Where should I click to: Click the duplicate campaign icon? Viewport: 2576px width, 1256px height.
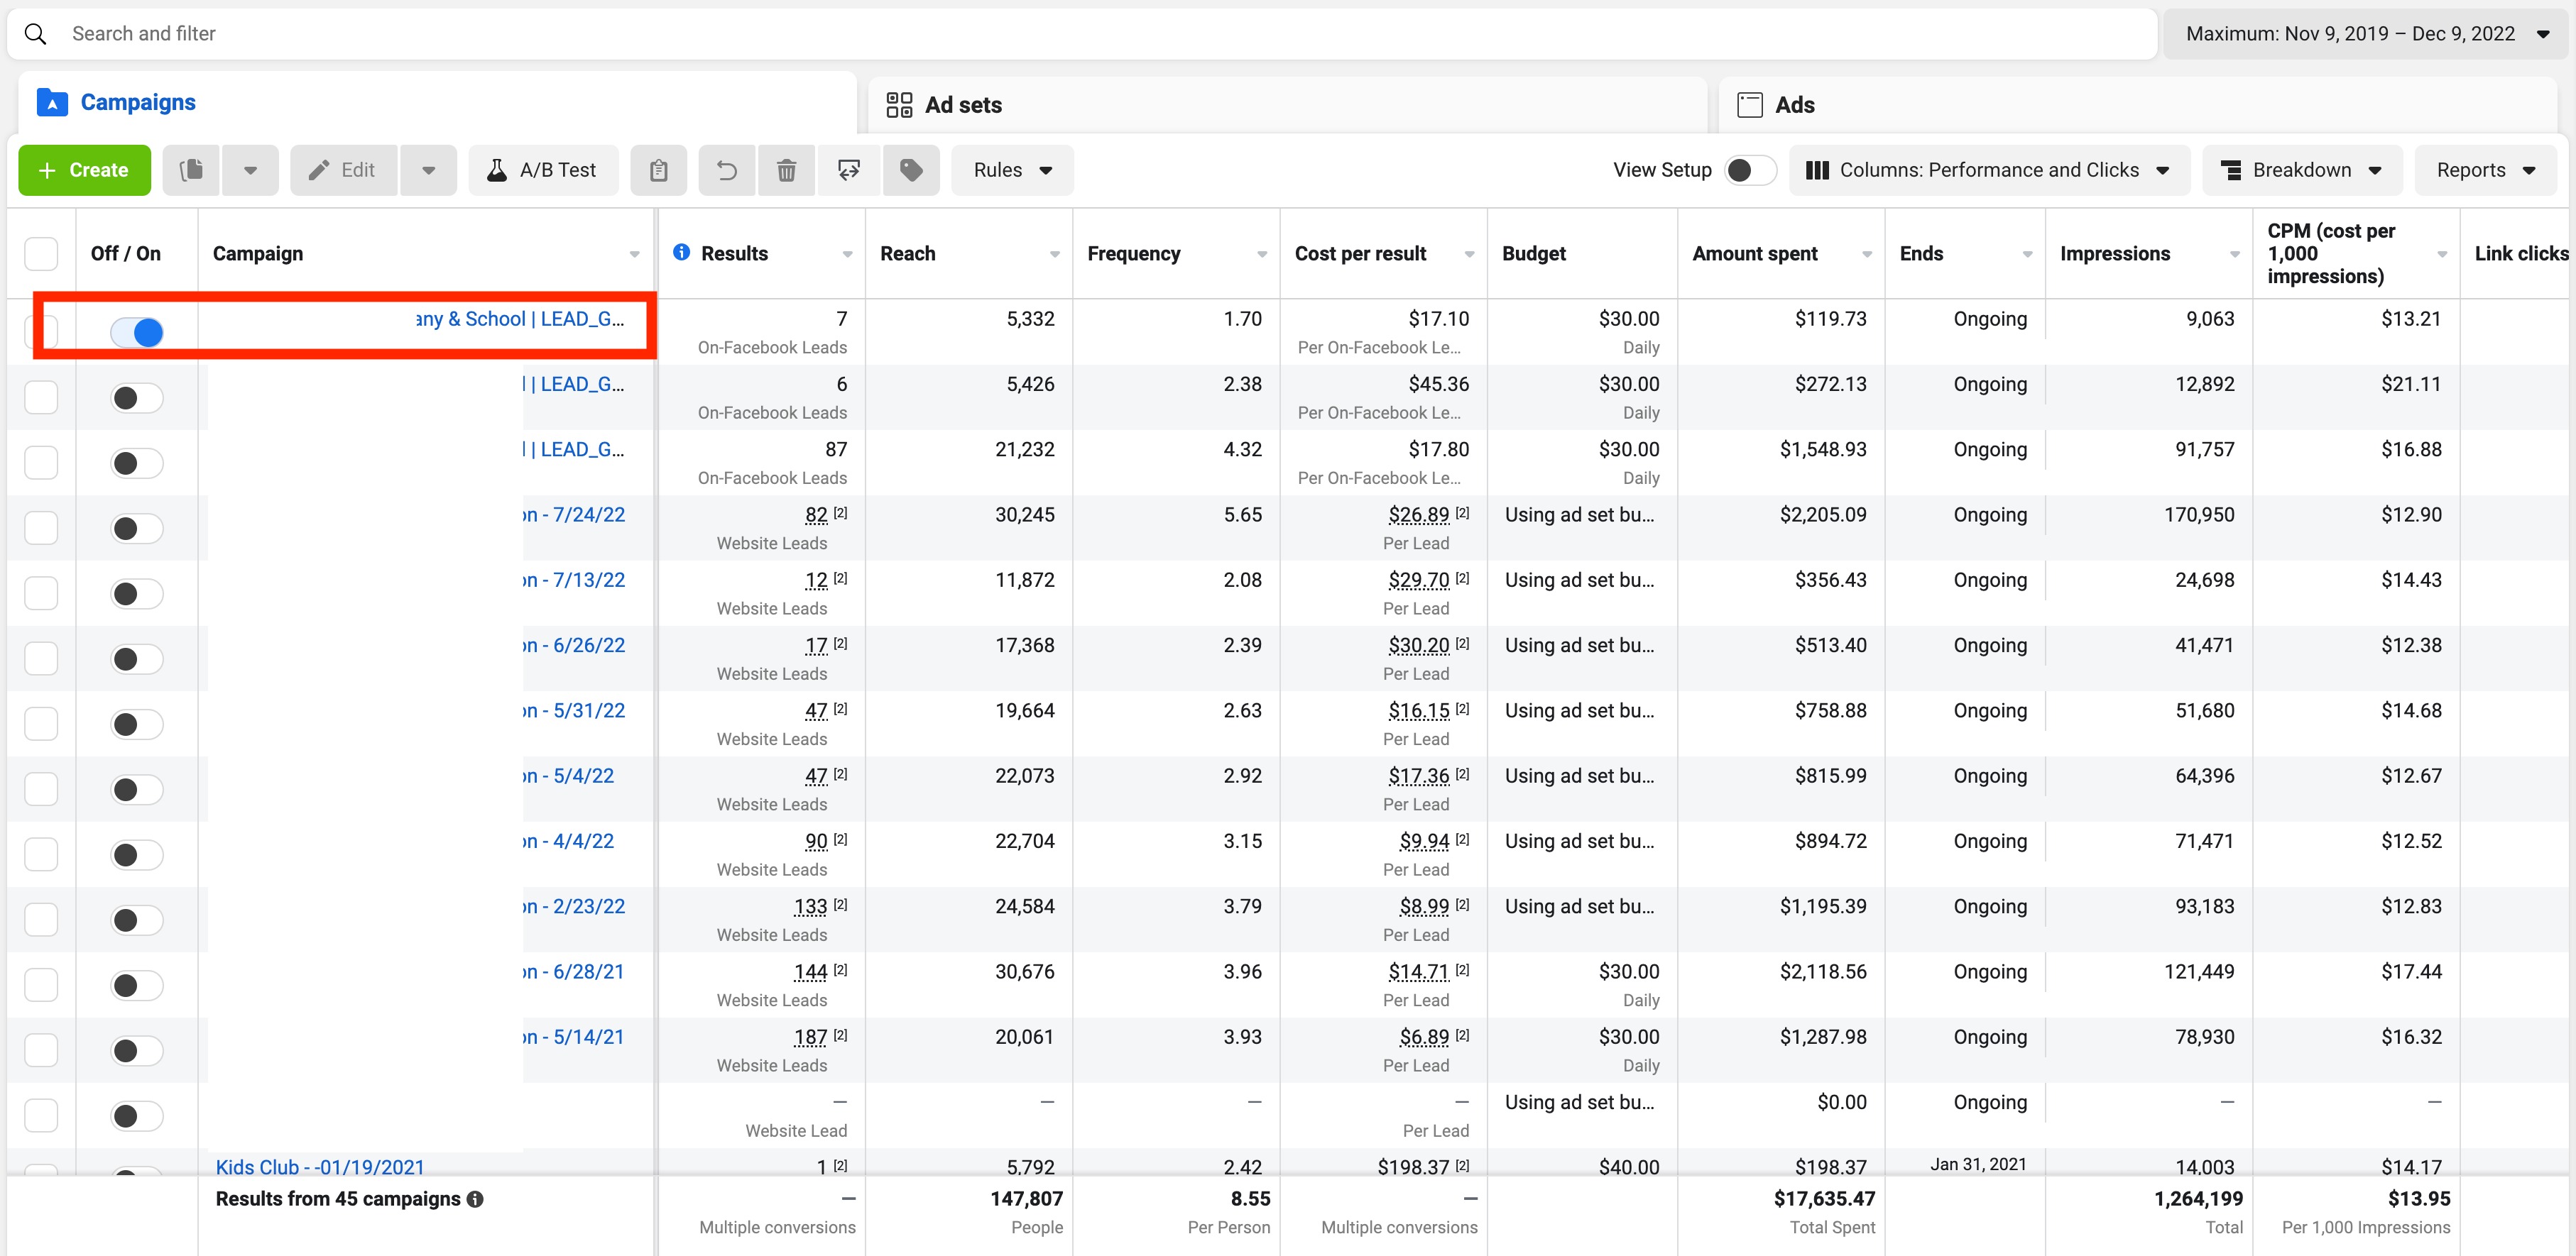[192, 170]
